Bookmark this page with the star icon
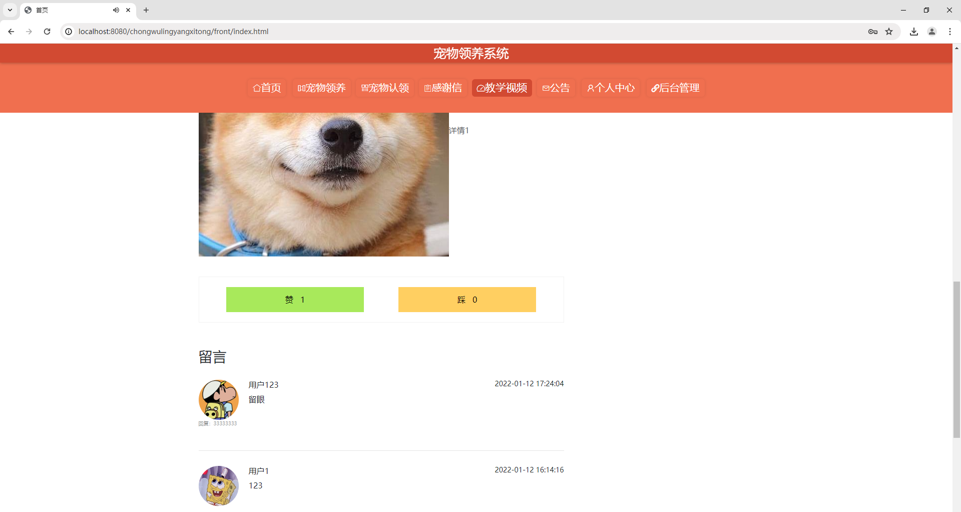Image resolution: width=961 pixels, height=512 pixels. pos(889,32)
